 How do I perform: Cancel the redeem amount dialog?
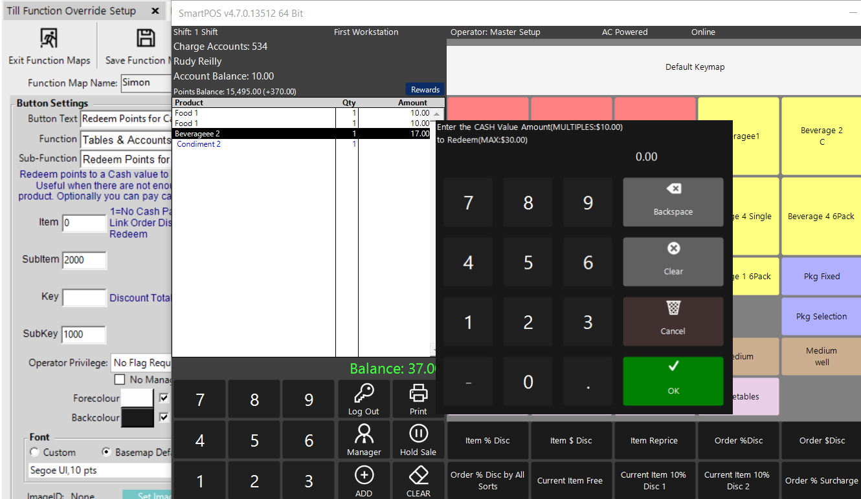pos(673,321)
